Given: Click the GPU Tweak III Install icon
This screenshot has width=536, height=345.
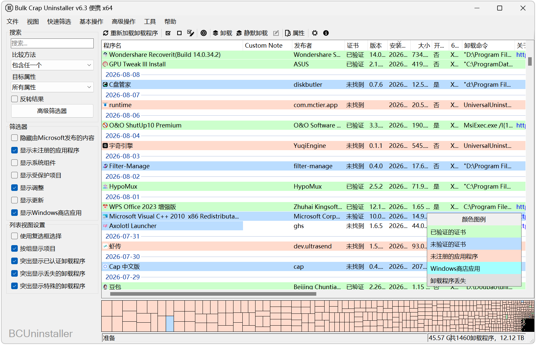Looking at the screenshot, I should (105, 64).
